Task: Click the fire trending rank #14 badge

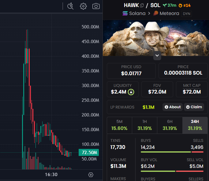Action: tap(185, 5)
